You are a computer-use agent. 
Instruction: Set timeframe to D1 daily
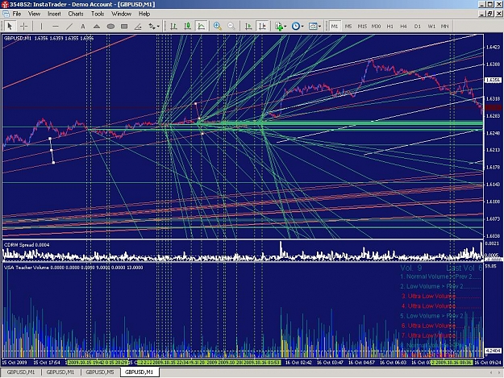point(418,27)
